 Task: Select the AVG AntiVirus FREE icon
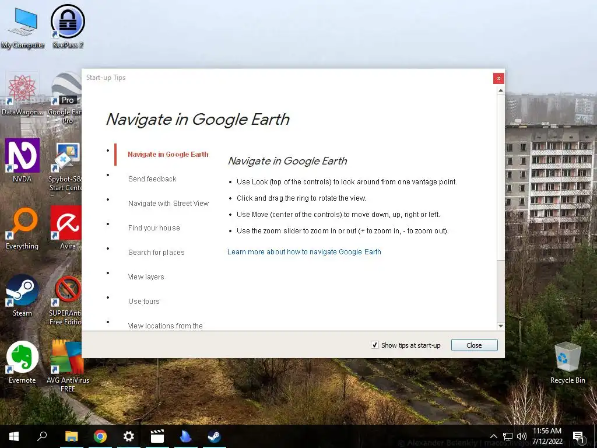click(68, 366)
